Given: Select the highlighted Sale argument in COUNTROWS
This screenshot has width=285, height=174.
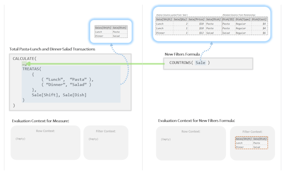Looking at the screenshot, I should 200,63.
